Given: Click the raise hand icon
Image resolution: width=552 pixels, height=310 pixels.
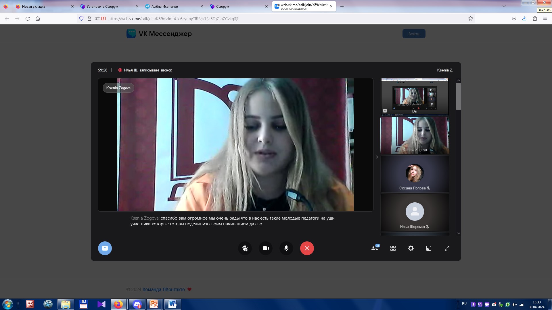Looking at the screenshot, I should click(x=245, y=248).
